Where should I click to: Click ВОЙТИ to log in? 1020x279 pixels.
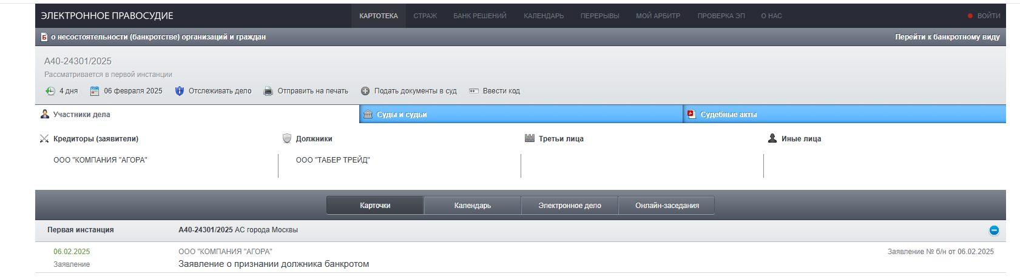point(988,16)
